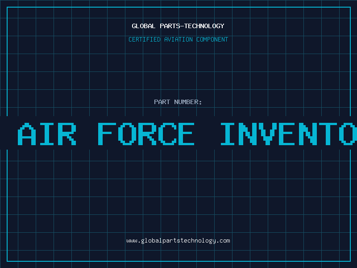Click the large AIR FORCE INVENTO banner text
This screenshot has height=268, width=357.
187,134
